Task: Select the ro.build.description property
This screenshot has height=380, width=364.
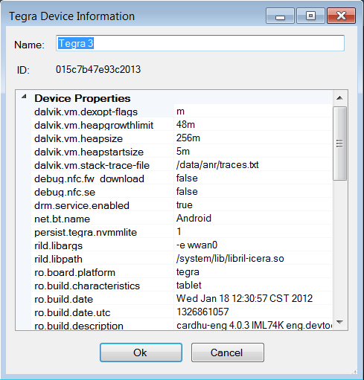Action: [x=79, y=326]
